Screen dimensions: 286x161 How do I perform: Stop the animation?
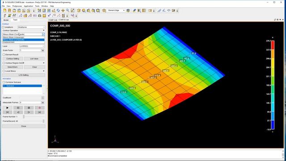coord(29,108)
